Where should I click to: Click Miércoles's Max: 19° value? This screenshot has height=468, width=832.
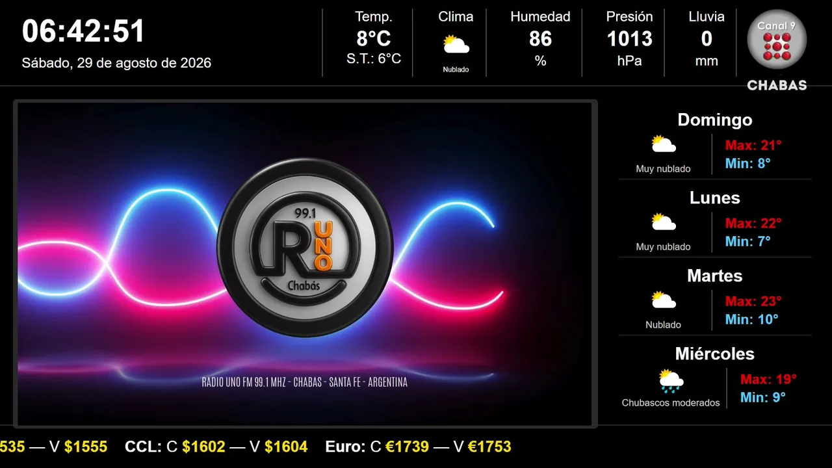[x=768, y=379]
